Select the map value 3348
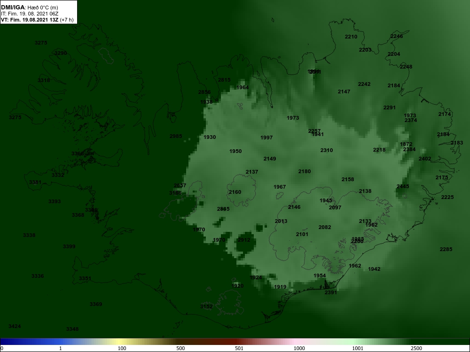The height and width of the screenshot is (352, 470). [x=72, y=329]
